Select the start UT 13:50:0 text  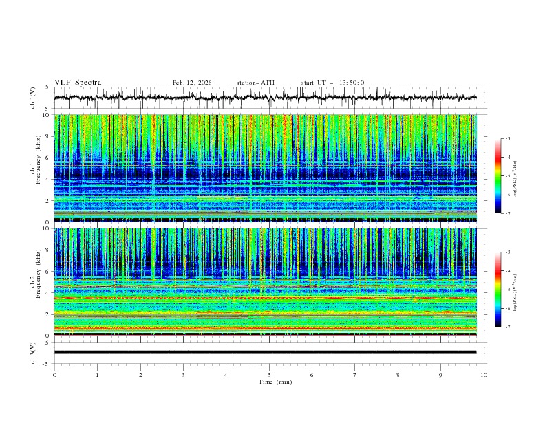click(332, 83)
